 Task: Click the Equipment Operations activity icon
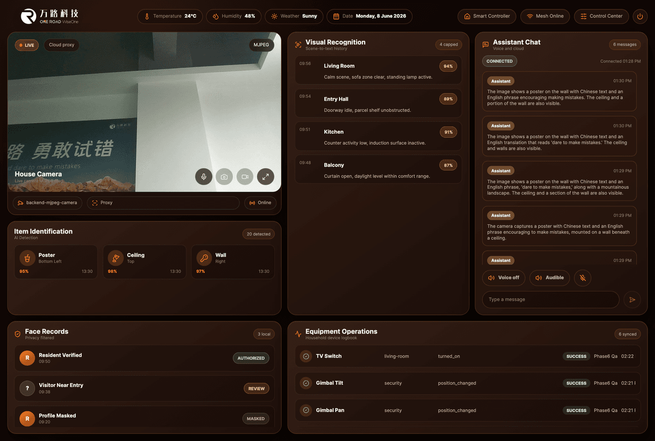click(298, 334)
